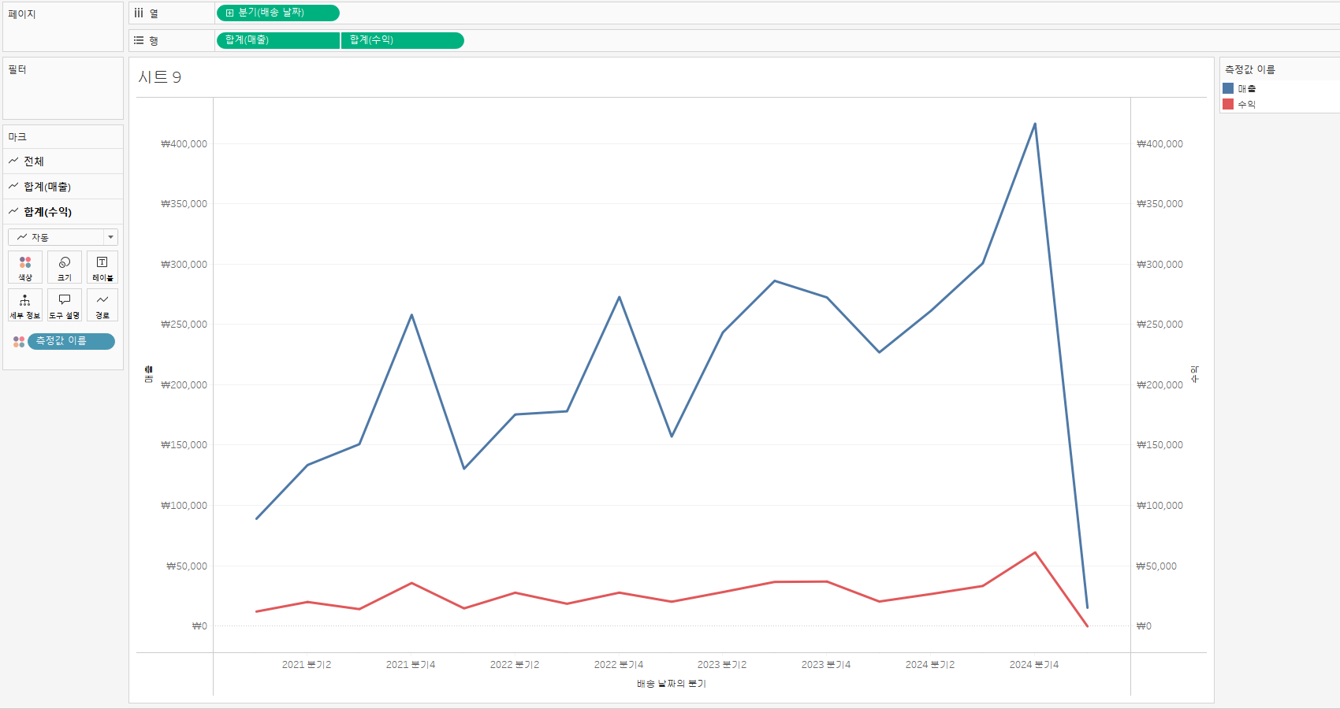
Task: Click the 2021 분기4 x-axis label
Action: tap(411, 665)
